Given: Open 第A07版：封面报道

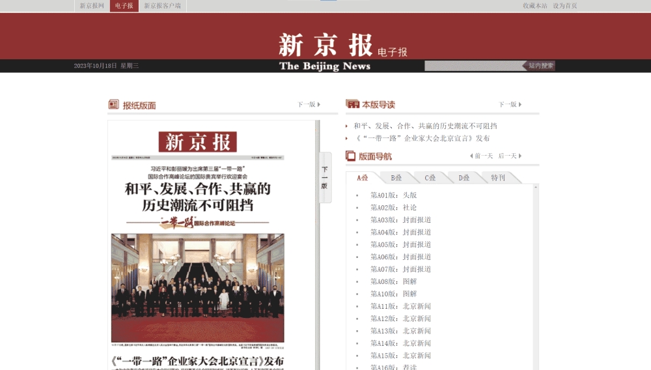Looking at the screenshot, I should (400, 269).
